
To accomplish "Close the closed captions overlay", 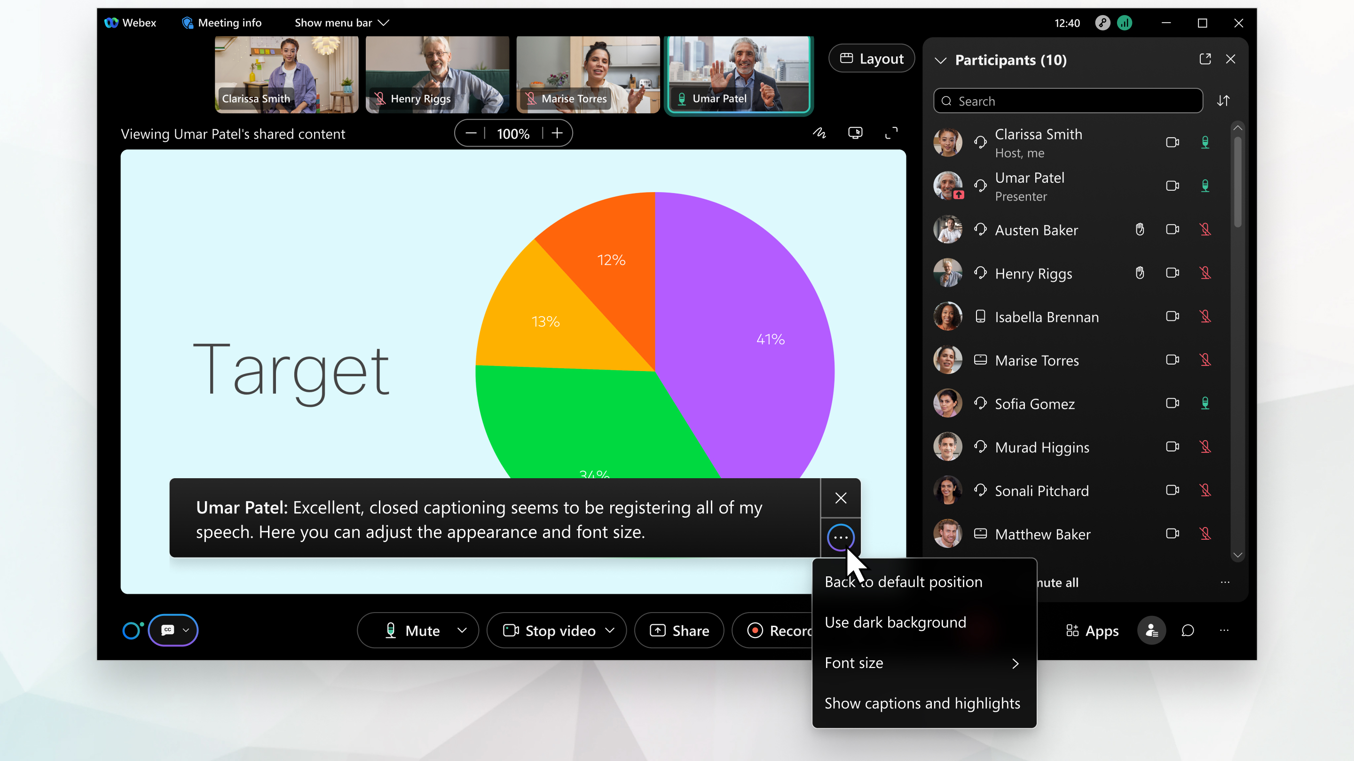I will coord(840,497).
